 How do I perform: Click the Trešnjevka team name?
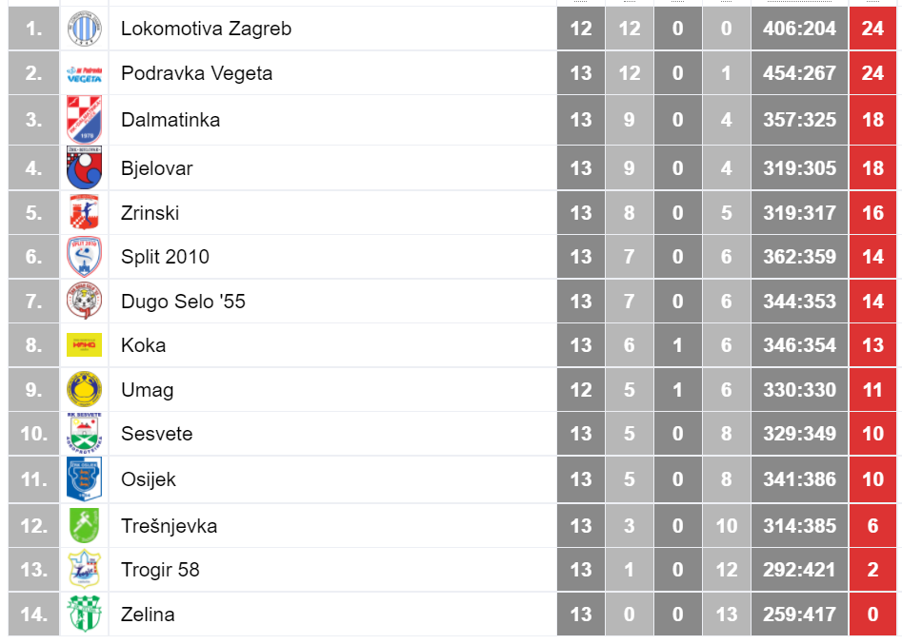click(x=170, y=526)
